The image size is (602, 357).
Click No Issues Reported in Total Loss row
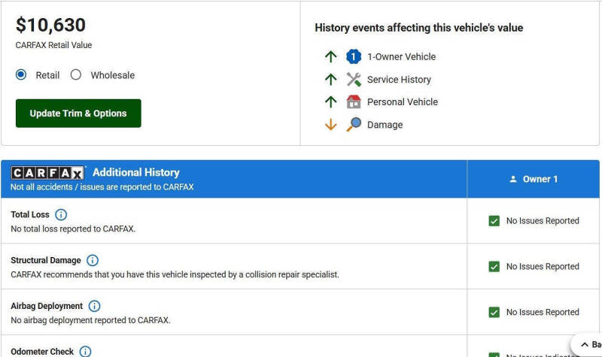coord(543,221)
